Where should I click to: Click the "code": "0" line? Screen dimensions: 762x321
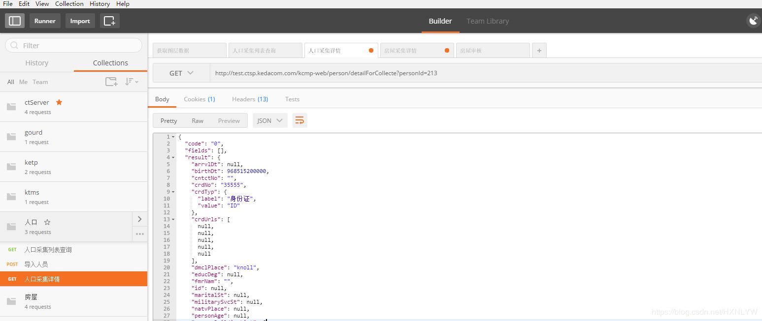pyautogui.click(x=204, y=144)
